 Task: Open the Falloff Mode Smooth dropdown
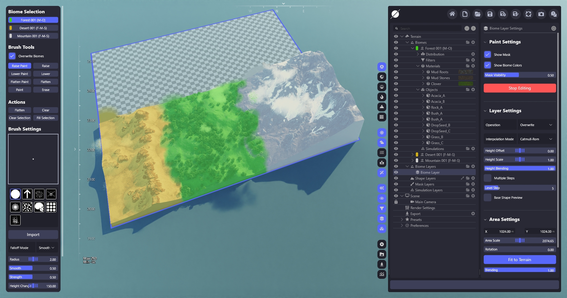tap(47, 248)
